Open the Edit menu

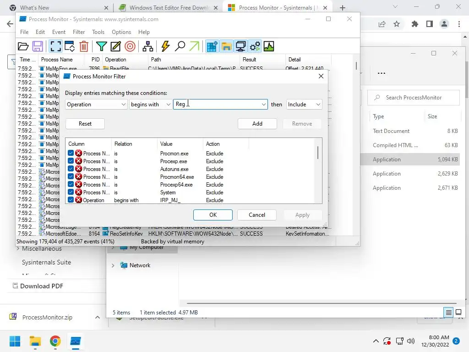[x=40, y=32]
